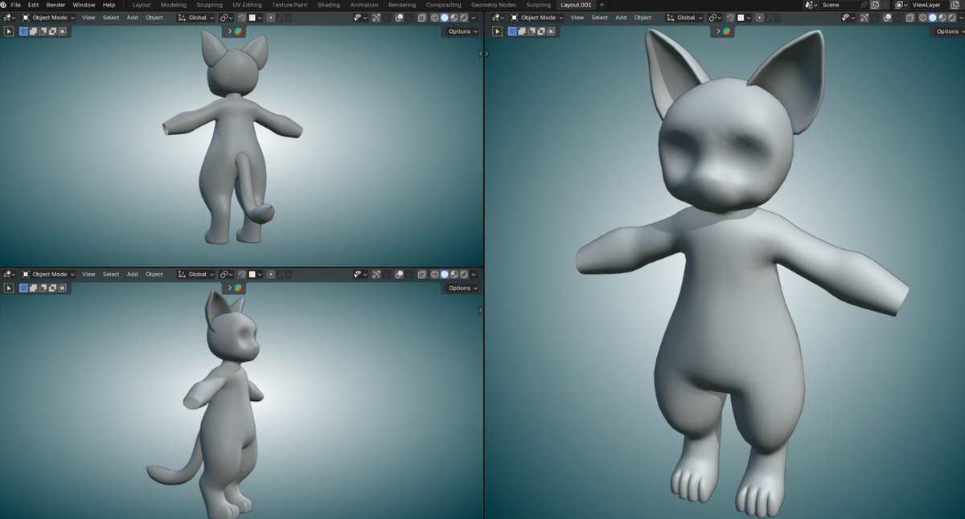Viewport: 965px width, 519px height.
Task: Open the Object Mode dropdown in right viewport
Action: pos(536,18)
